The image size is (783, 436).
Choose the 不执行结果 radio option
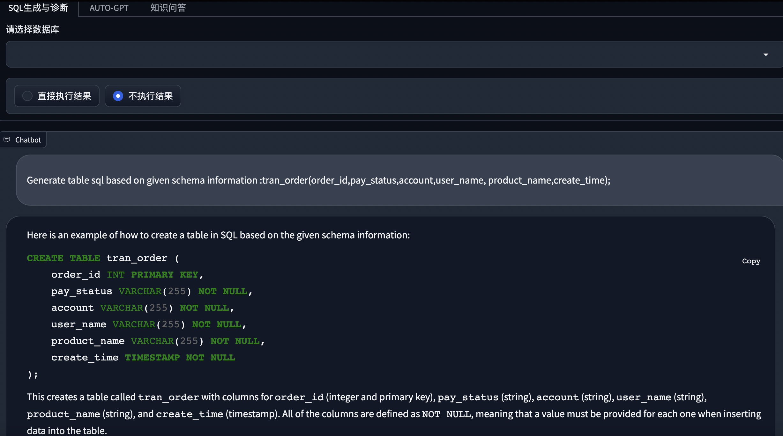(x=118, y=96)
